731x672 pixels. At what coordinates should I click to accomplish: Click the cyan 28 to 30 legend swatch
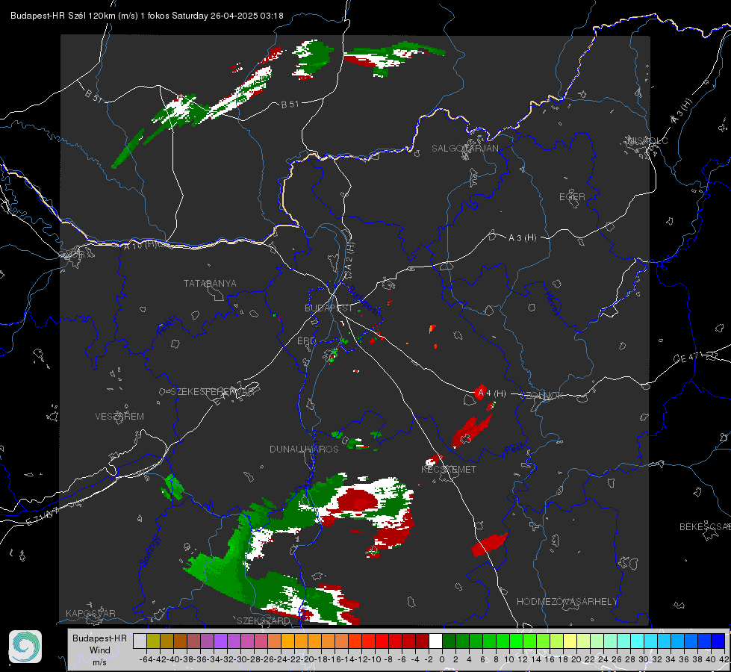pyautogui.click(x=638, y=641)
